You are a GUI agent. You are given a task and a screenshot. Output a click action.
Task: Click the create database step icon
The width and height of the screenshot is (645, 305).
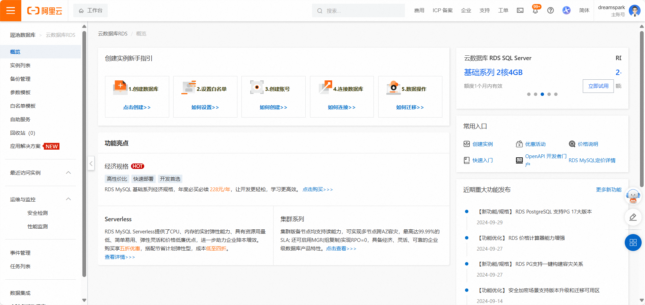tap(120, 87)
